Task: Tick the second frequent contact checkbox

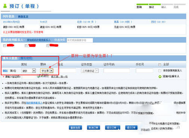Action: 26,46
